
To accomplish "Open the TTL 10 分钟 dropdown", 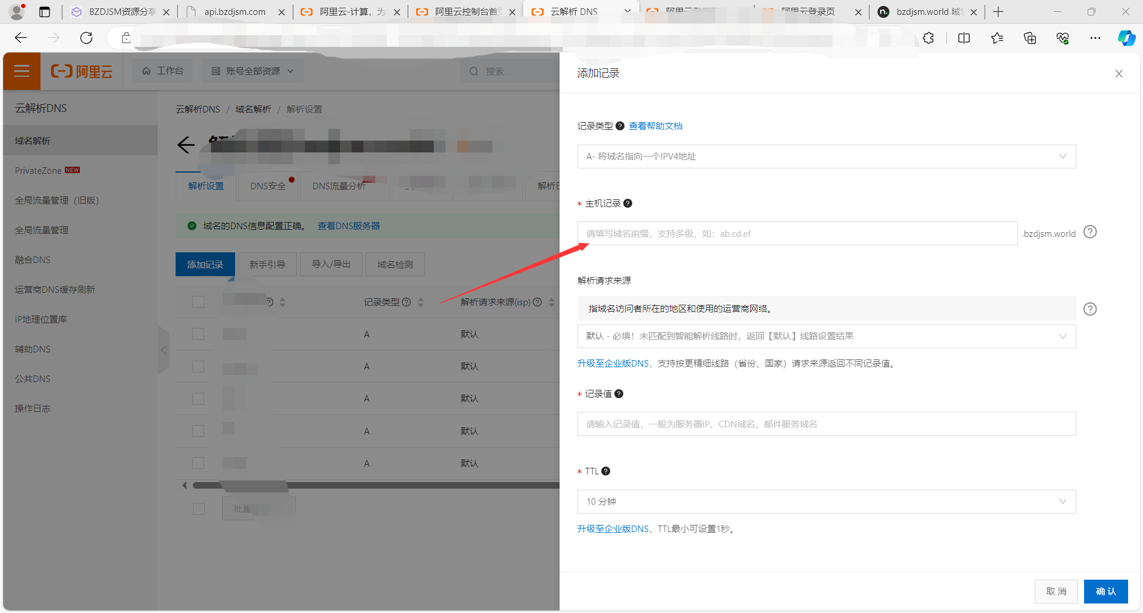I will pyautogui.click(x=826, y=502).
